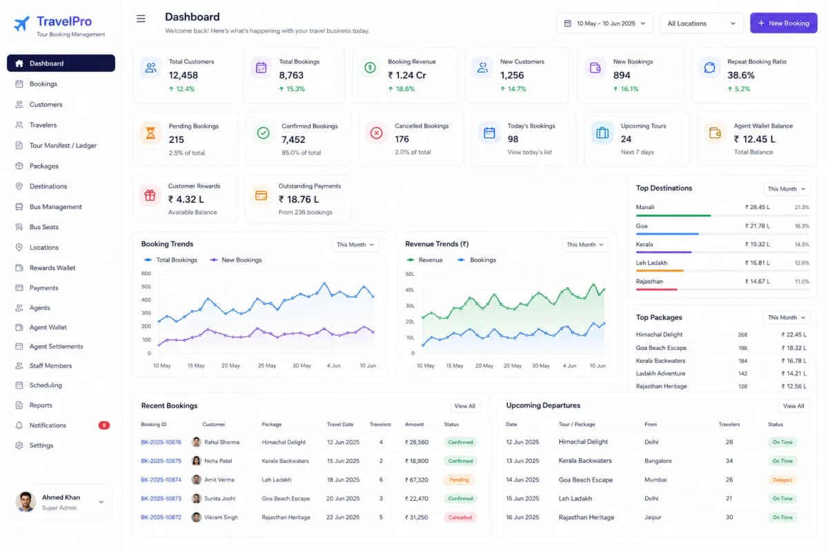Screen dimensions: 828x552
Task: Open the date range picker 10 May – 10 Jun 2025
Action: (x=604, y=23)
